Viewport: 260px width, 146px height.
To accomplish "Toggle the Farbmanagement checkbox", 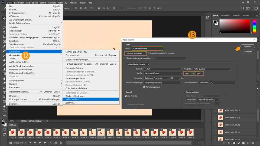I will click(144, 87).
